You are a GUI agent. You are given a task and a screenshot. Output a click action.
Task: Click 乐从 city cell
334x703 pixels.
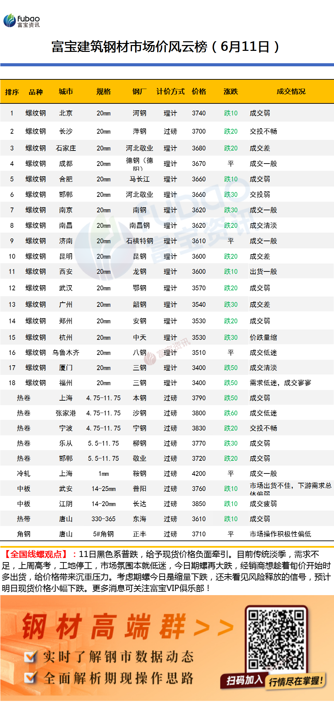click(66, 443)
